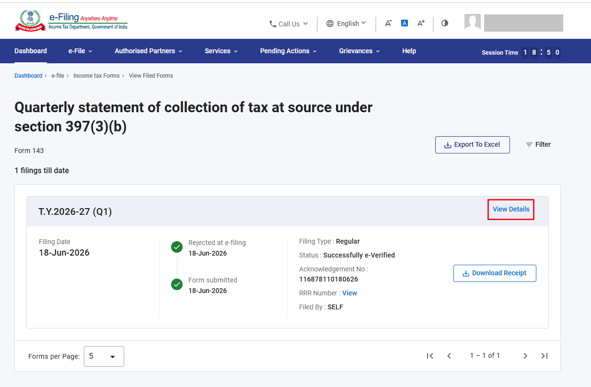View the RRR Number link
The width and height of the screenshot is (591, 387).
[349, 293]
